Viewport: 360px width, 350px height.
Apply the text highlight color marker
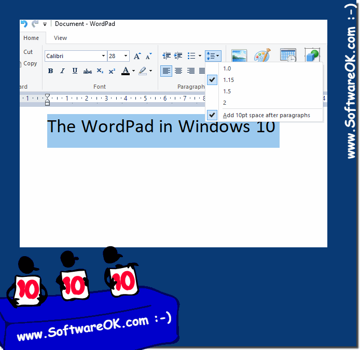143,71
